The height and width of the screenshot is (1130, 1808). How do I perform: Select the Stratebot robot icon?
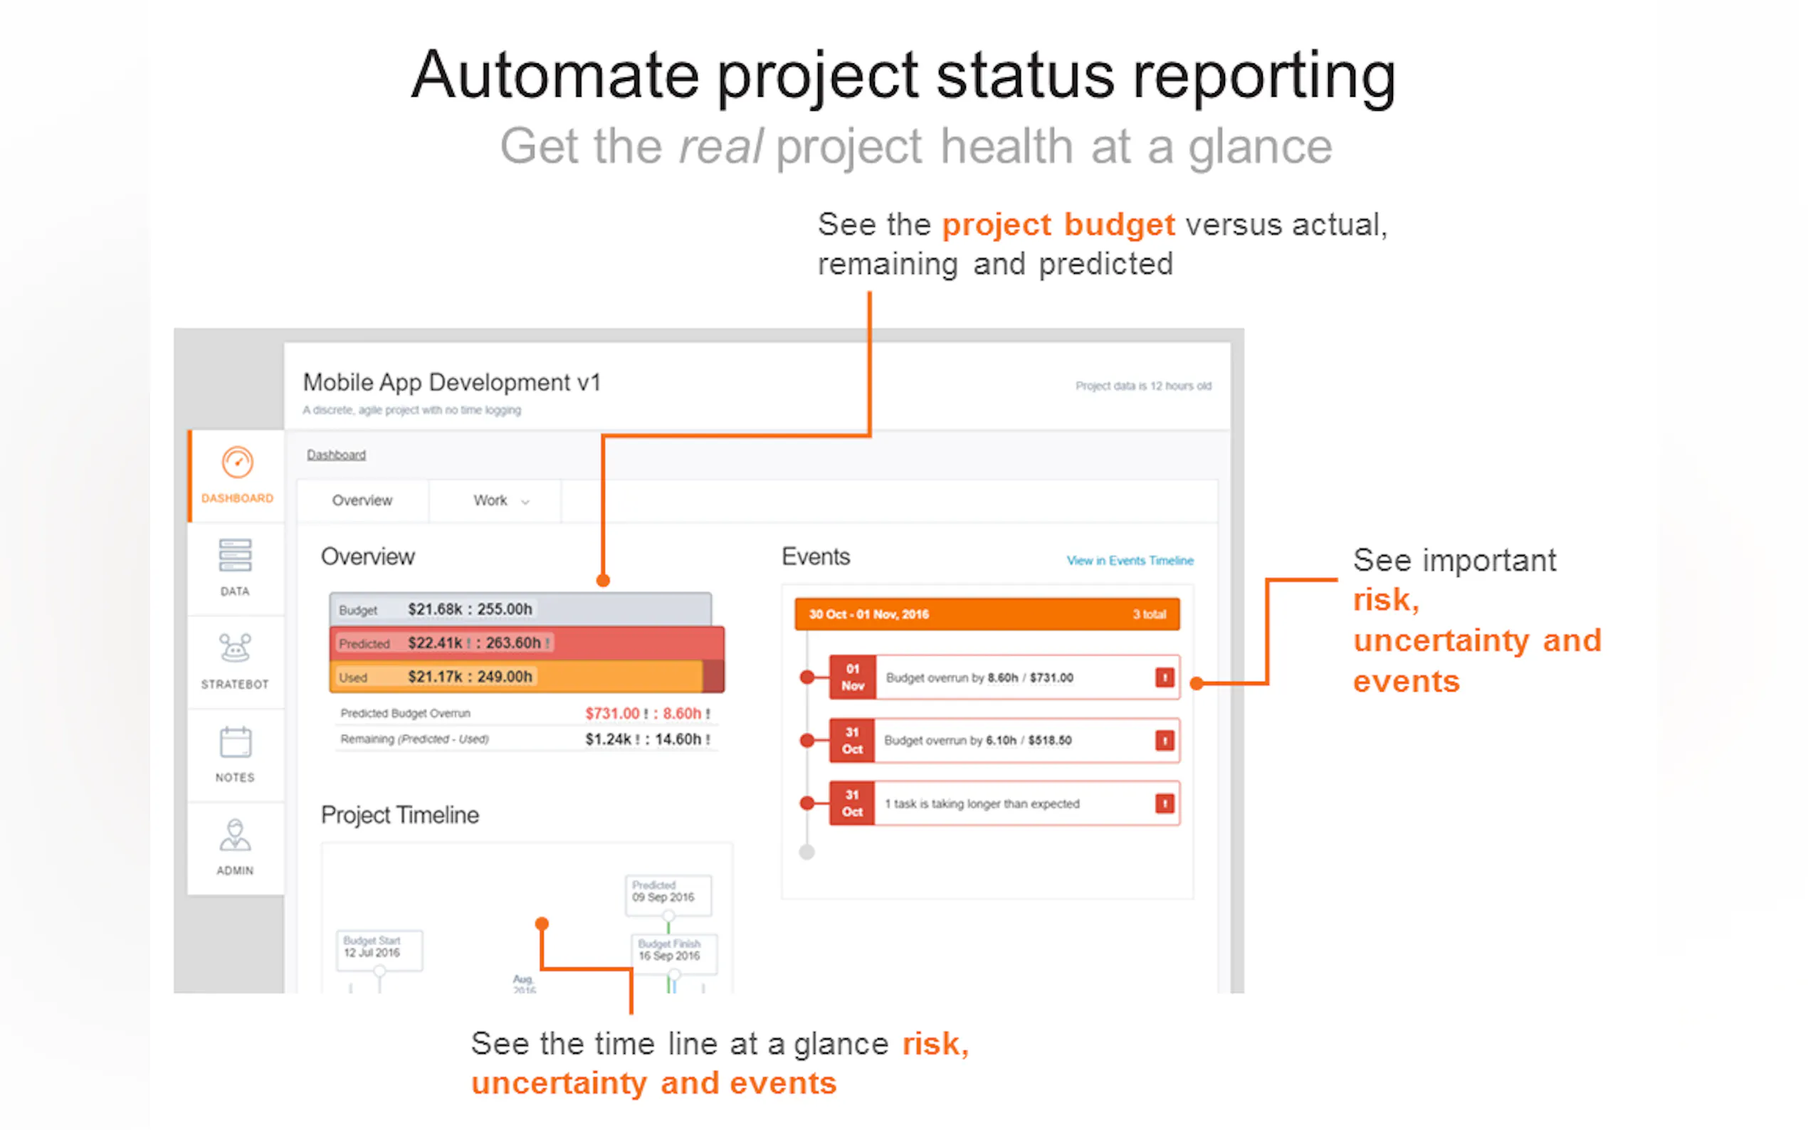coord(235,648)
